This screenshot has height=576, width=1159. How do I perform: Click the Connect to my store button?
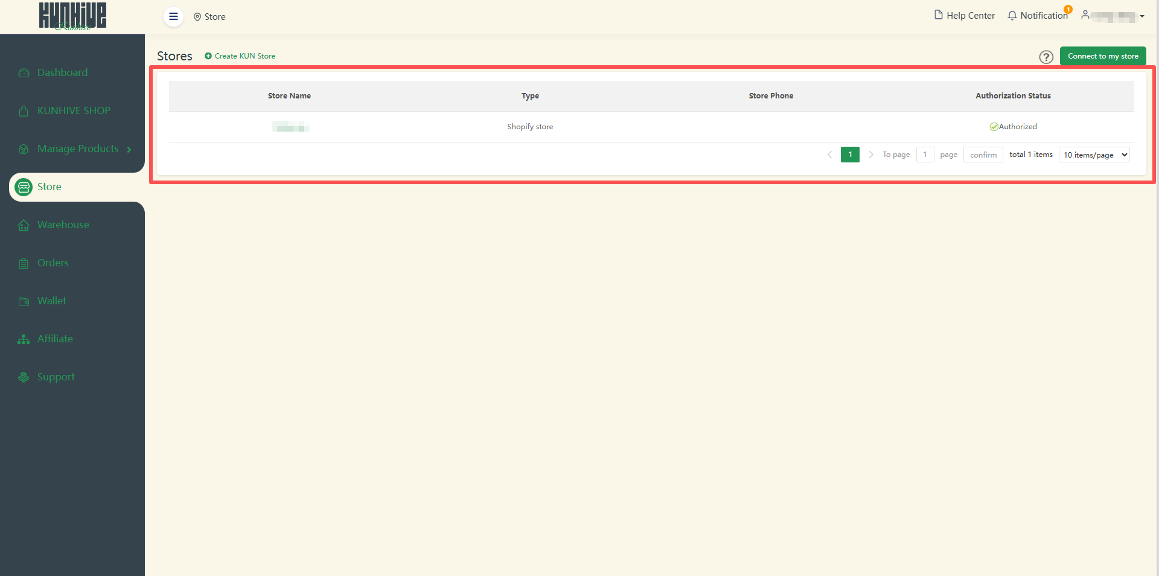[x=1102, y=56]
